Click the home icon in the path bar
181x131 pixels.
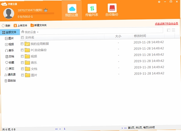tap(23, 31)
